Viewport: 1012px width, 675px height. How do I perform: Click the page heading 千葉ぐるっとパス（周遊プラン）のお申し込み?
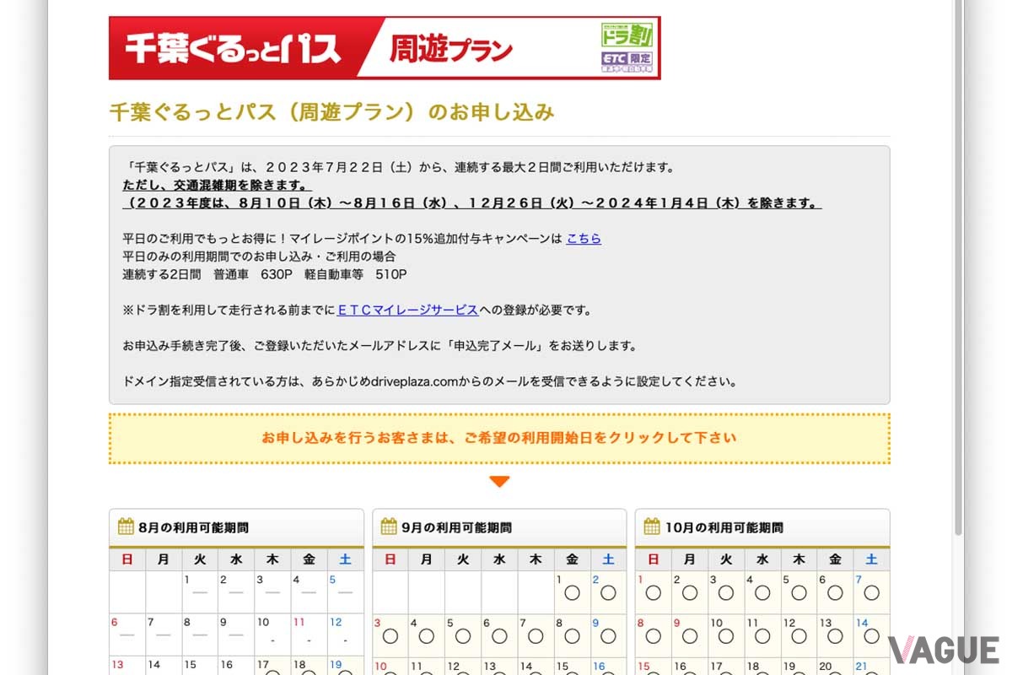[x=331, y=112]
